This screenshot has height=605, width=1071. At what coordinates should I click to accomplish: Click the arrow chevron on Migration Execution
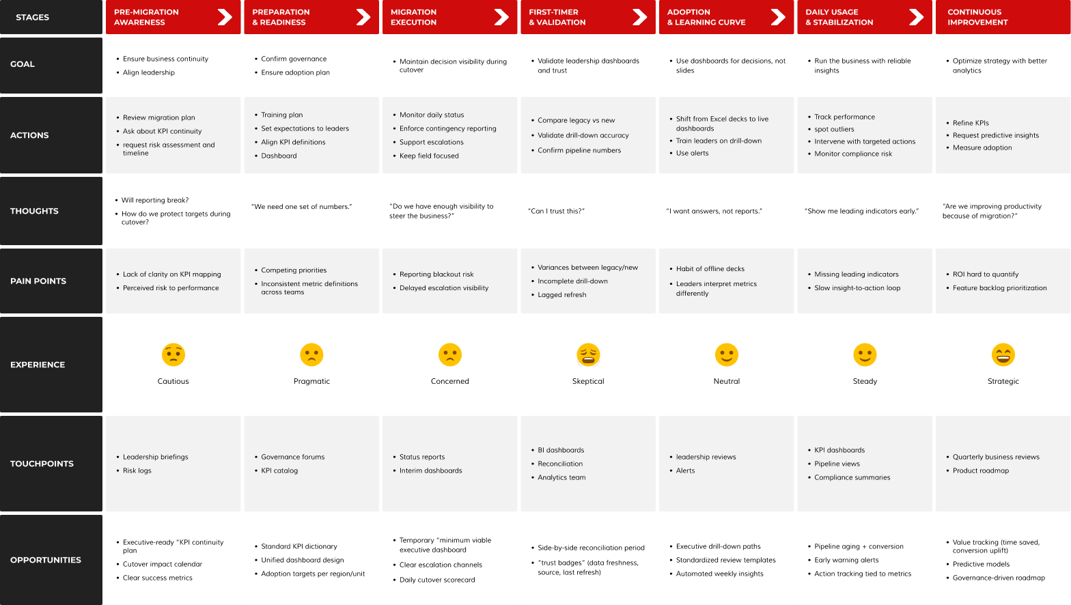point(501,17)
